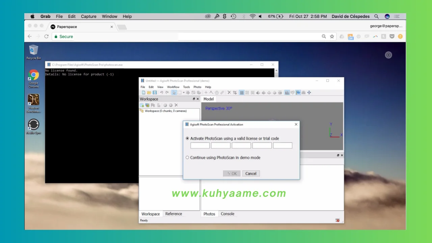Toggle the Show markers blue flag icon

298,92
